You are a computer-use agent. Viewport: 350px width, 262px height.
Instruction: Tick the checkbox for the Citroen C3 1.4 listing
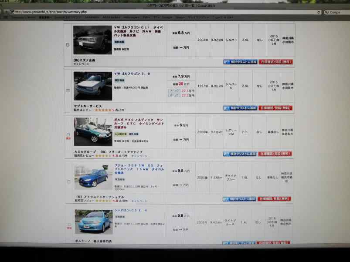point(69,225)
